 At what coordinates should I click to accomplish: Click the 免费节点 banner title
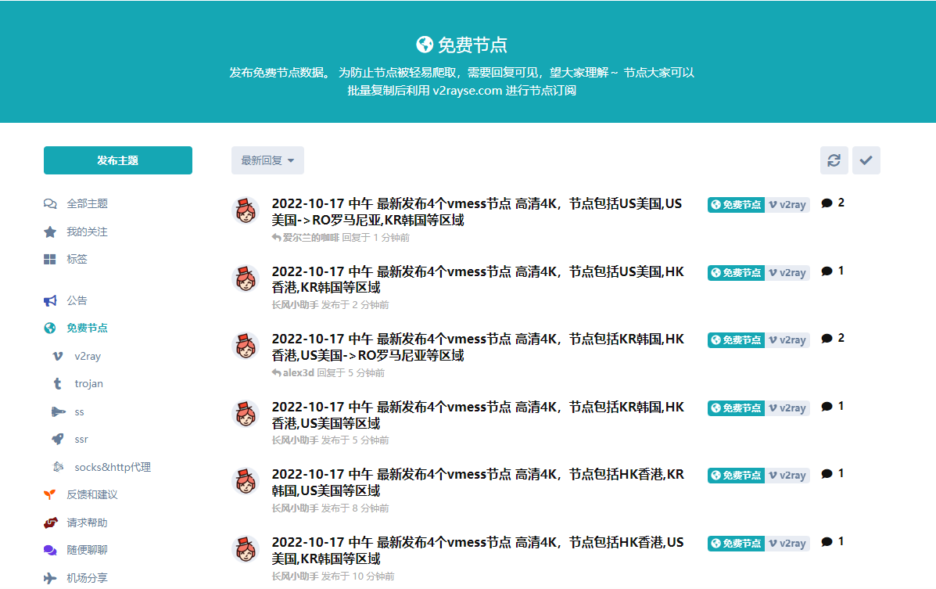(x=472, y=45)
